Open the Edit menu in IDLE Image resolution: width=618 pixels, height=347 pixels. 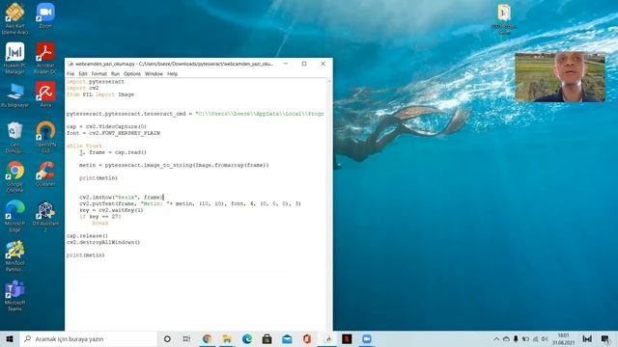pos(83,73)
